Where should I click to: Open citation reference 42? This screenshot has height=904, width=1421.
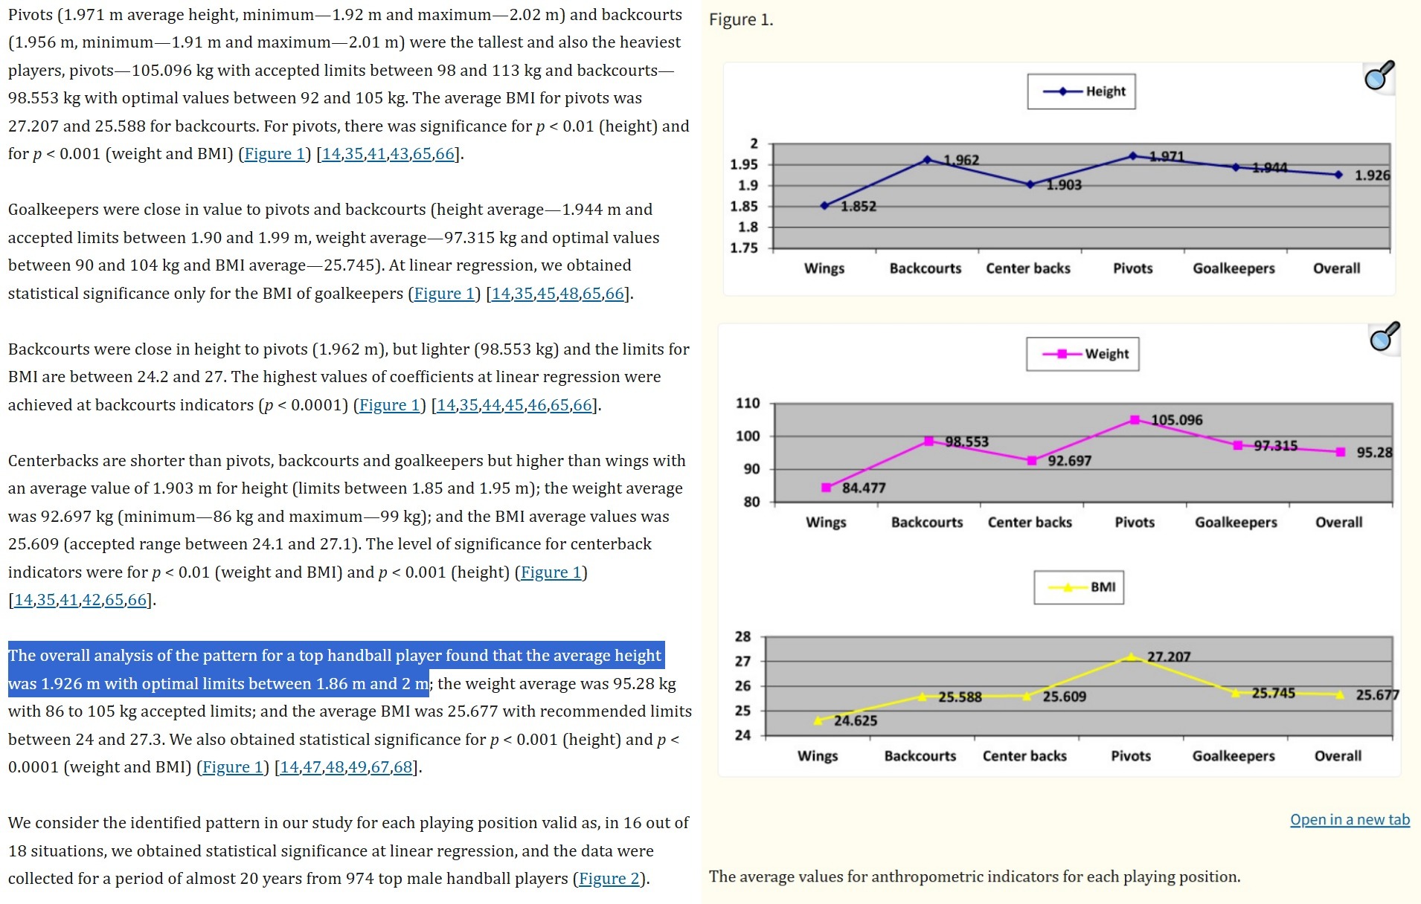pos(92,600)
